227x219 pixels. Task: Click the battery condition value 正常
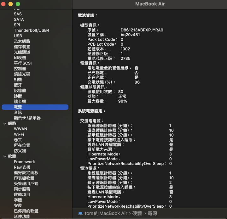(x=122, y=97)
